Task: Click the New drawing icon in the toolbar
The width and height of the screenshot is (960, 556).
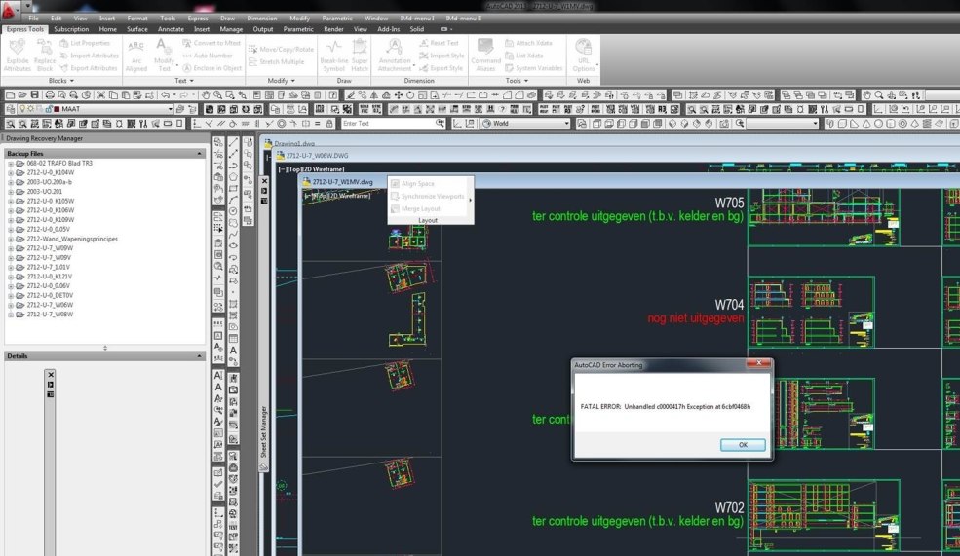Action: point(10,94)
